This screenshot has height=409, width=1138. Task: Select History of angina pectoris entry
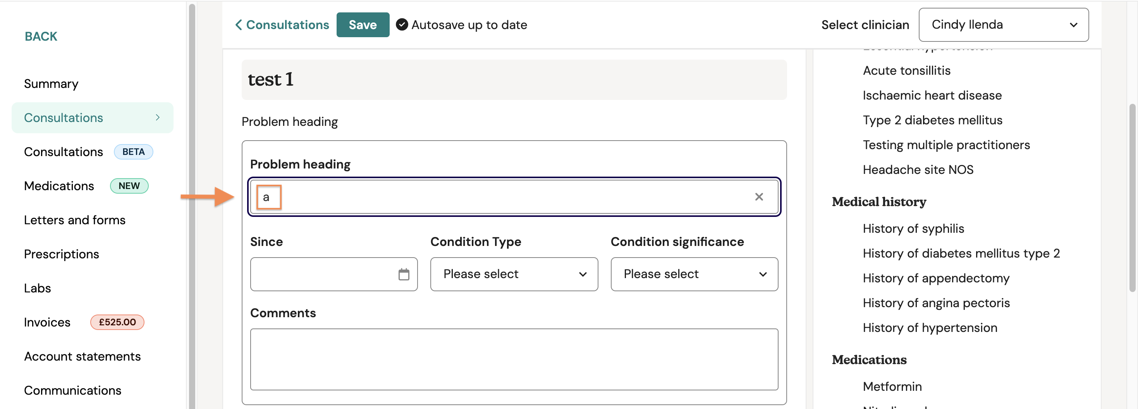point(936,302)
